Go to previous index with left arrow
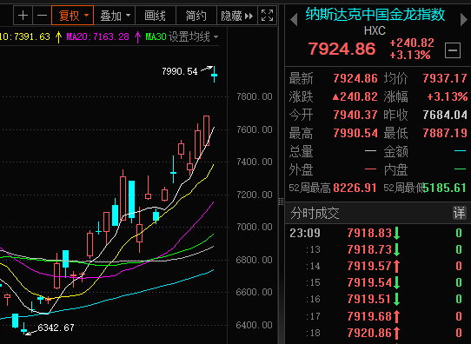471x344 pixels. pyautogui.click(x=294, y=20)
